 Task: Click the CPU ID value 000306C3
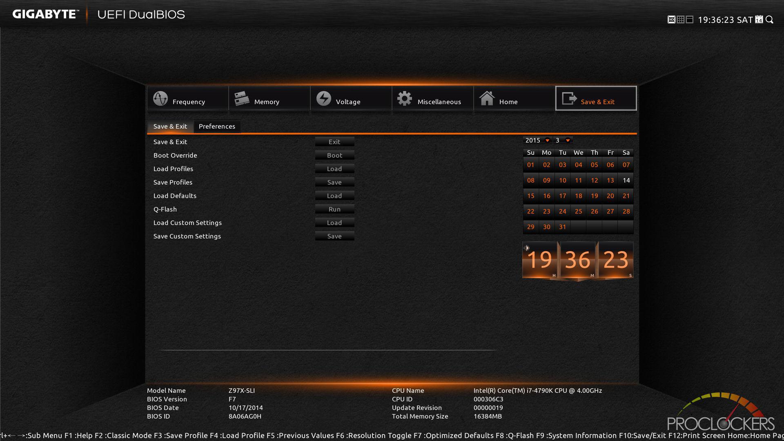(488, 399)
